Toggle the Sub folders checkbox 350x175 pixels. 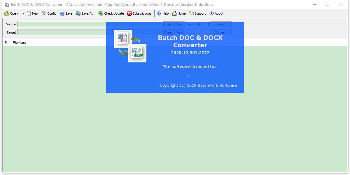click(x=206, y=24)
